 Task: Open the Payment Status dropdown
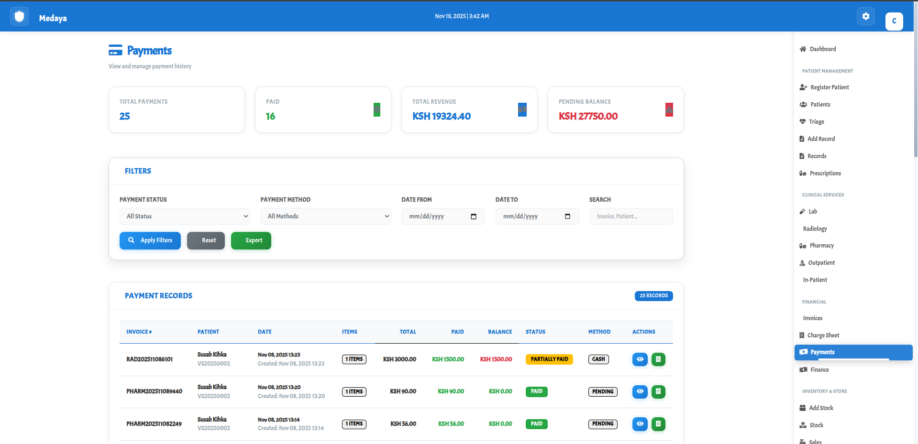(184, 216)
